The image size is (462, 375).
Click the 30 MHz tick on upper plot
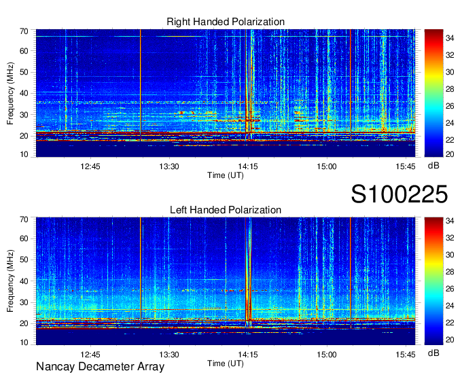coord(24,115)
